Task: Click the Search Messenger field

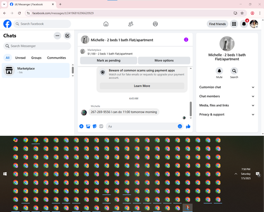Action: coord(37,46)
